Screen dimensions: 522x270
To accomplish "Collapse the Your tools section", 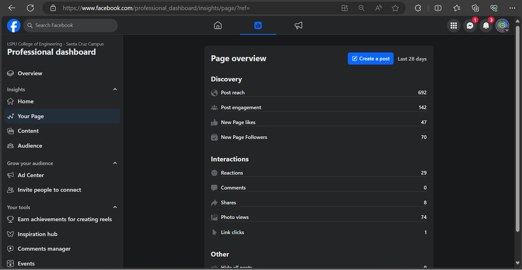I will point(115,207).
